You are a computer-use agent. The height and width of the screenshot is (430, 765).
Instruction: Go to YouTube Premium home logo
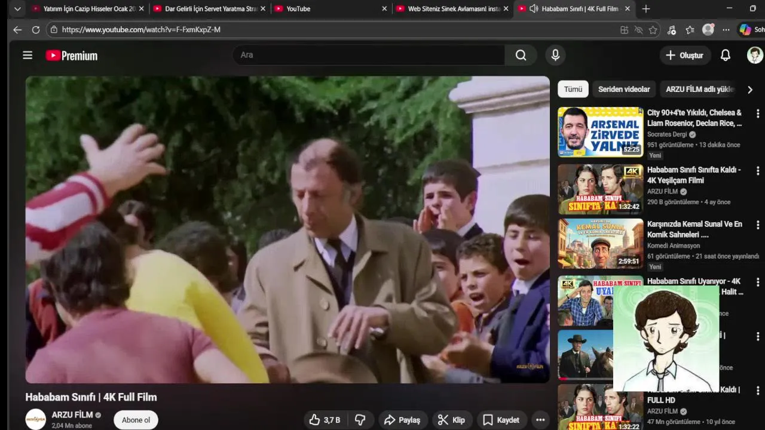(x=72, y=56)
